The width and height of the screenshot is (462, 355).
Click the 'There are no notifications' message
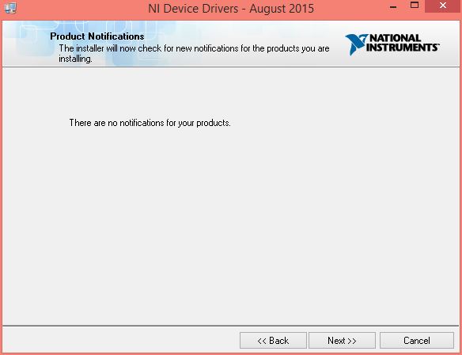150,123
